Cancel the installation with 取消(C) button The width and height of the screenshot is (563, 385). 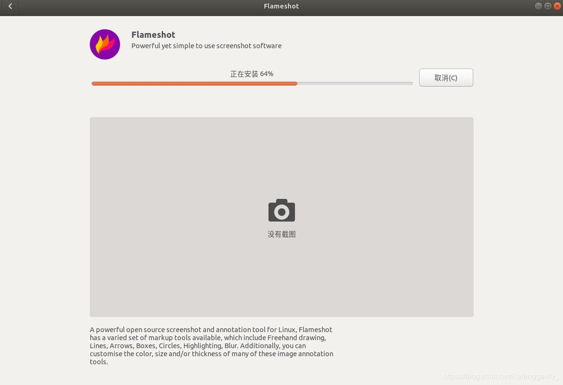(446, 77)
